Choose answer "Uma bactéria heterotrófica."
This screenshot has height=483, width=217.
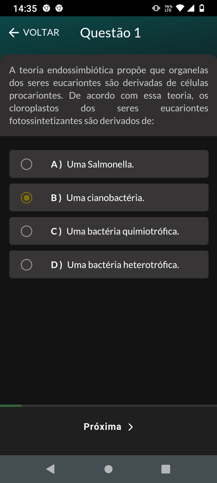coord(123,265)
